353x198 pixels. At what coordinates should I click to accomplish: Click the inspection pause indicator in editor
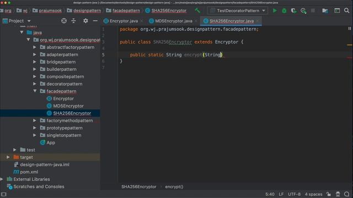point(349,29)
